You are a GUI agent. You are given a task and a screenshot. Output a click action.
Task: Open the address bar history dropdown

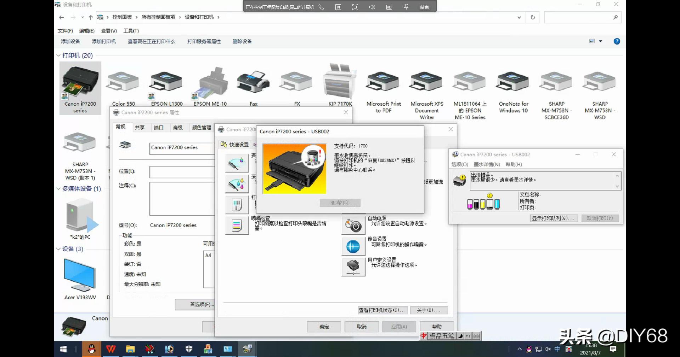[519, 17]
